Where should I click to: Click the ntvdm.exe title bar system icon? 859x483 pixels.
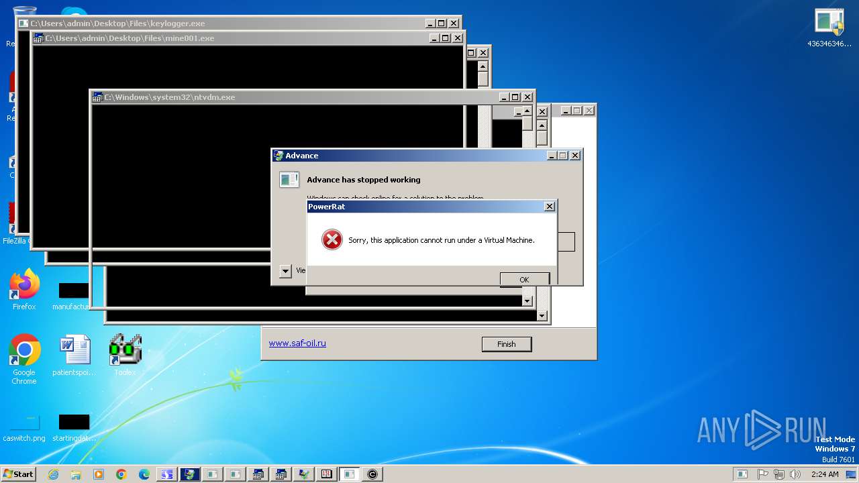98,97
